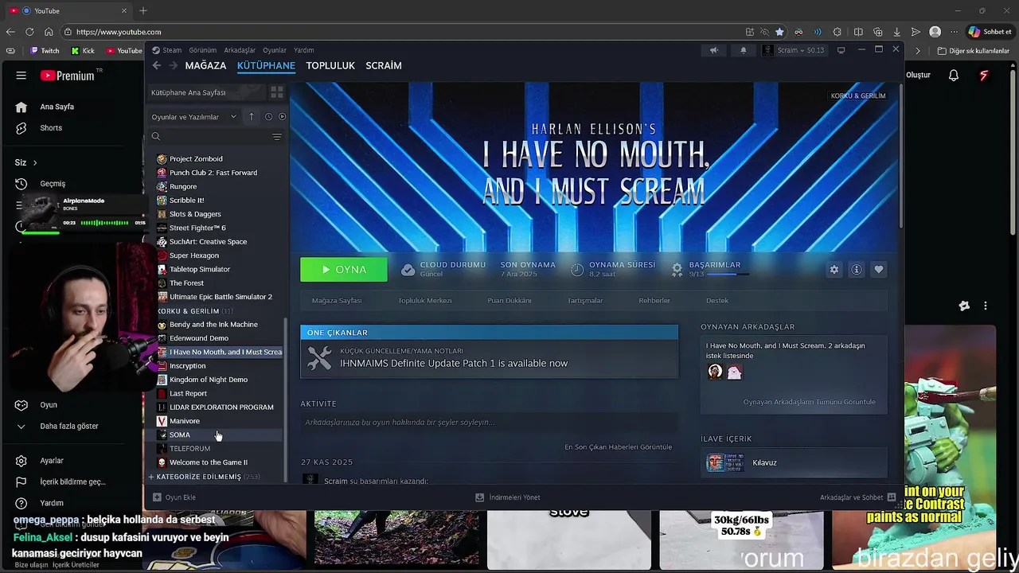Click the green OYNA play button

point(344,270)
